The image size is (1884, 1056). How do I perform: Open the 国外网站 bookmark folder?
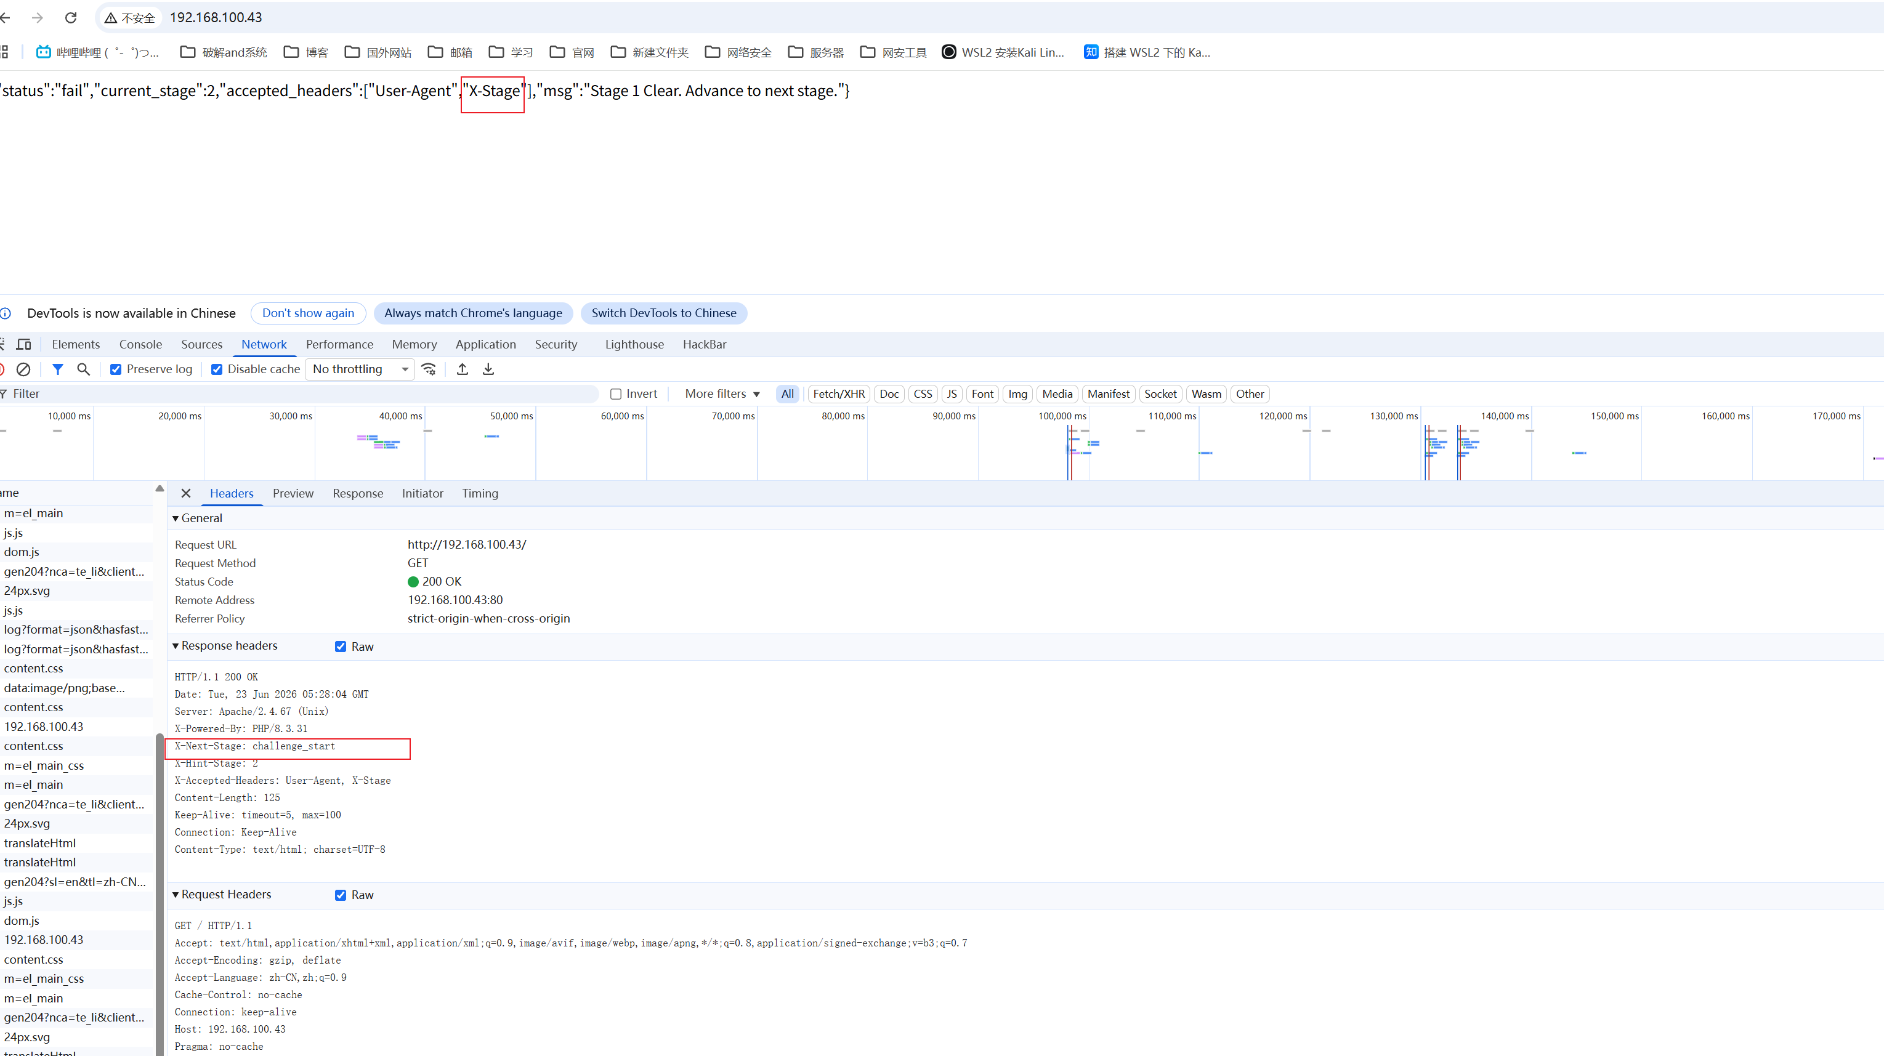(378, 52)
